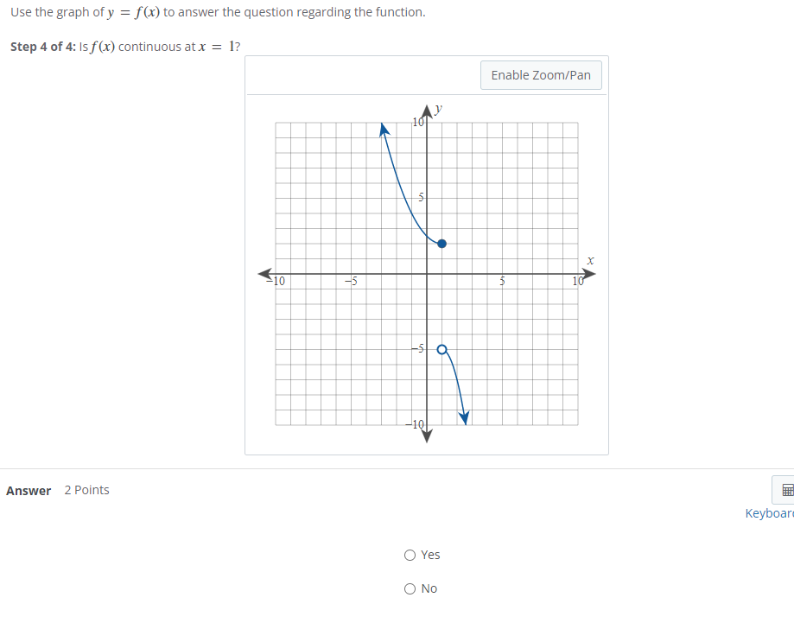Select the No radio button
Image resolution: width=794 pixels, height=623 pixels.
[x=410, y=588]
